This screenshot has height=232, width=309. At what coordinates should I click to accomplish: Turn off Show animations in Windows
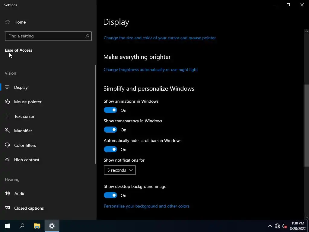(x=110, y=110)
